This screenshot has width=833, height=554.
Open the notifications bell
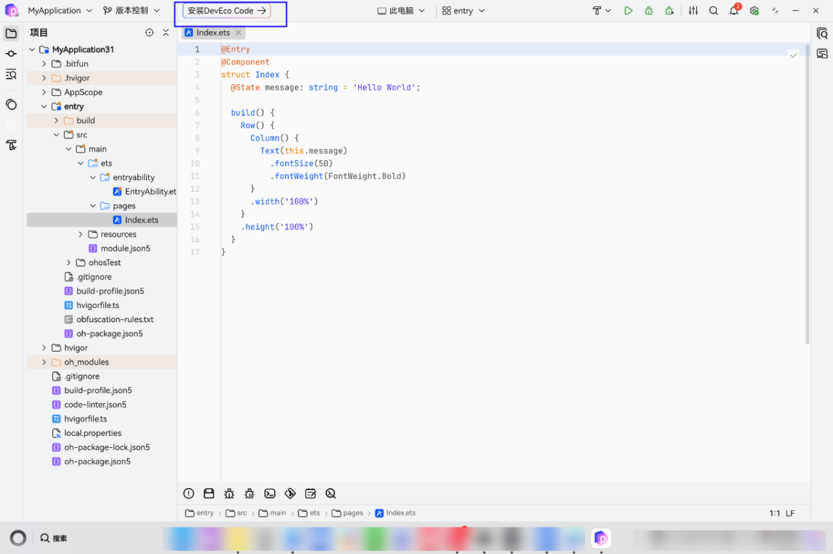[x=734, y=10]
